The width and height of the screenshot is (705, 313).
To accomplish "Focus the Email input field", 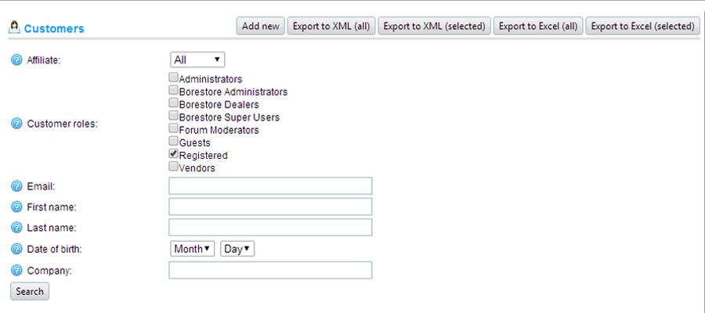I will 270,186.
